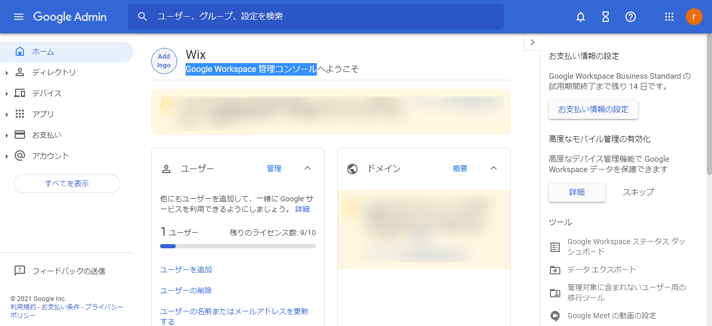Expand the デバイス tree arrow
The image size is (712, 326).
[7, 93]
